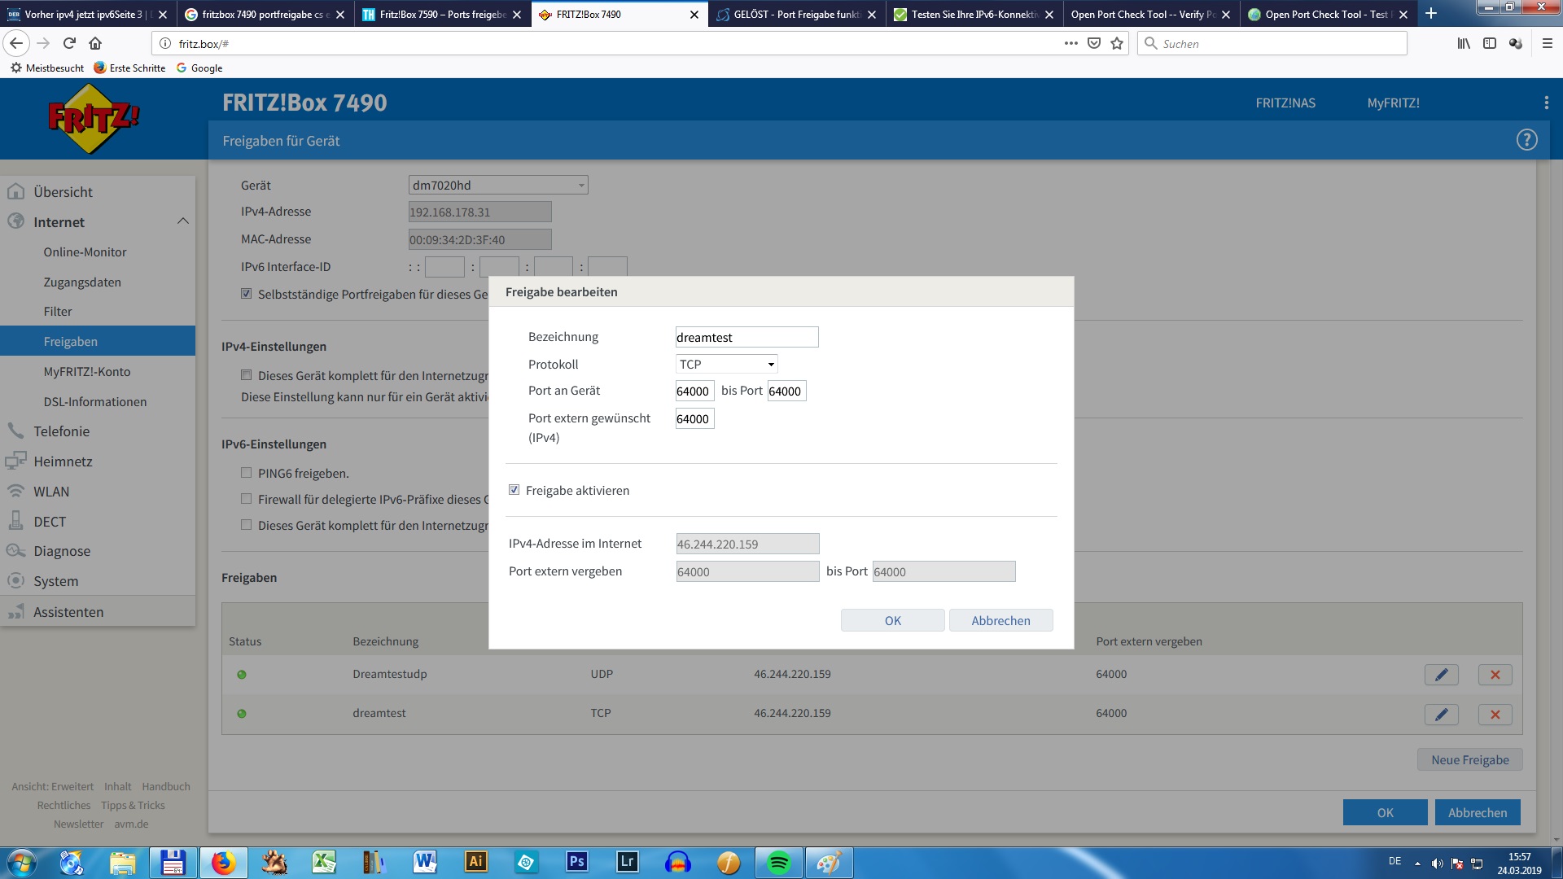Image resolution: width=1563 pixels, height=879 pixels.
Task: Switch to 'Fritz!Box 7590 – Ports freigeben' tab
Action: (441, 14)
